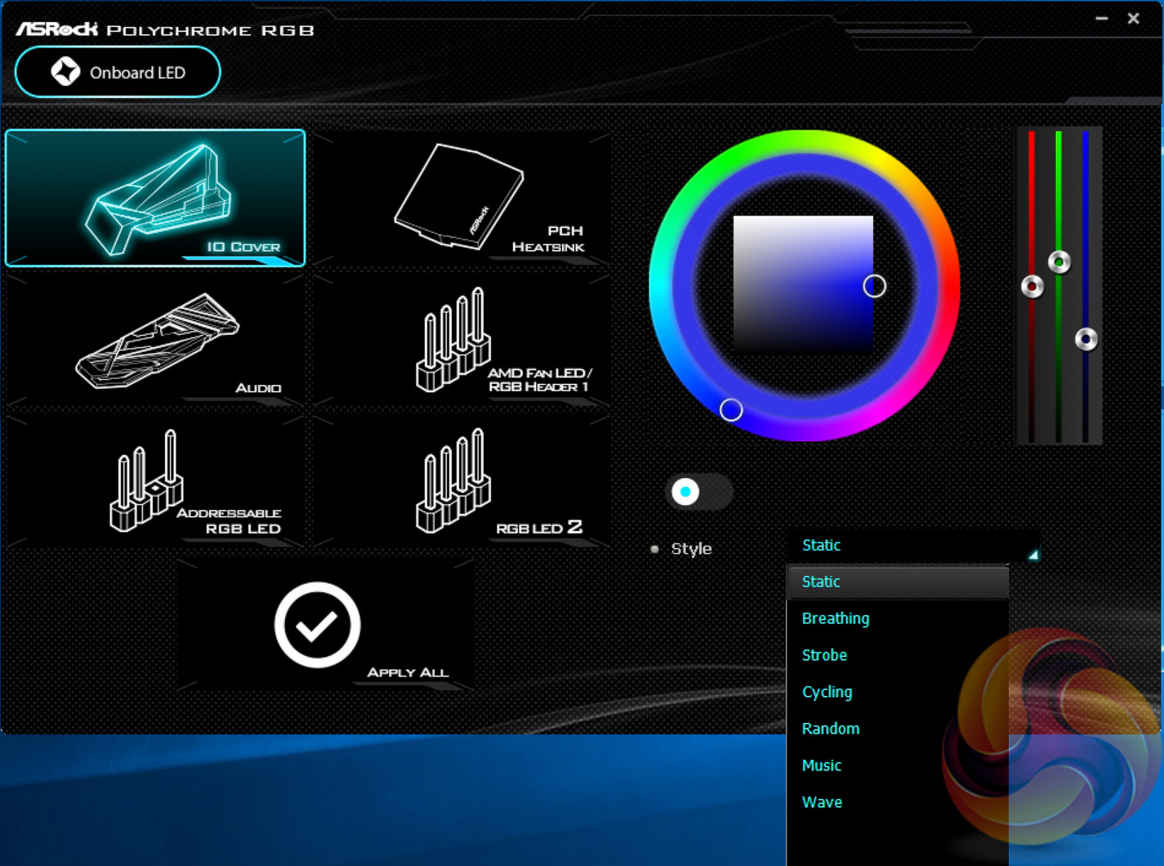This screenshot has width=1164, height=866.
Task: Click the blue channel slider handle
Action: tap(1086, 339)
